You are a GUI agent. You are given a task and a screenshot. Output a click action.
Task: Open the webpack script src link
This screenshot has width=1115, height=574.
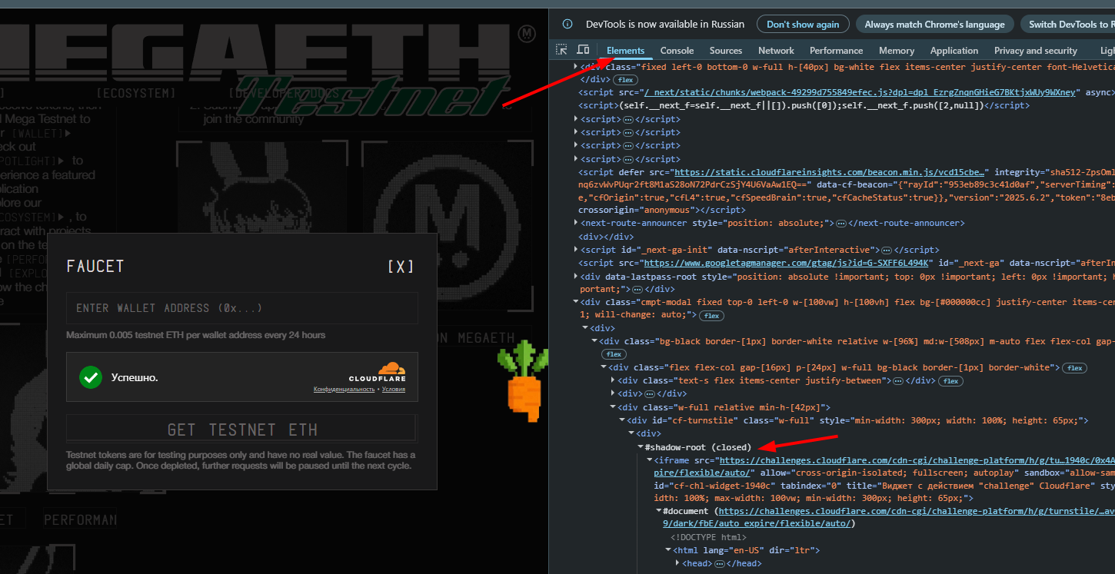[860, 92]
